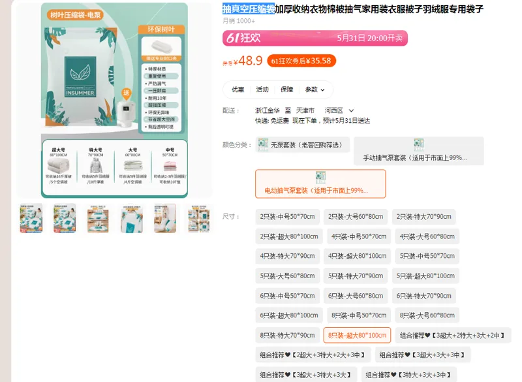The height and width of the screenshot is (382, 522).
Task: Choose 电动抽气泵套装 color option
Action: coord(320,184)
